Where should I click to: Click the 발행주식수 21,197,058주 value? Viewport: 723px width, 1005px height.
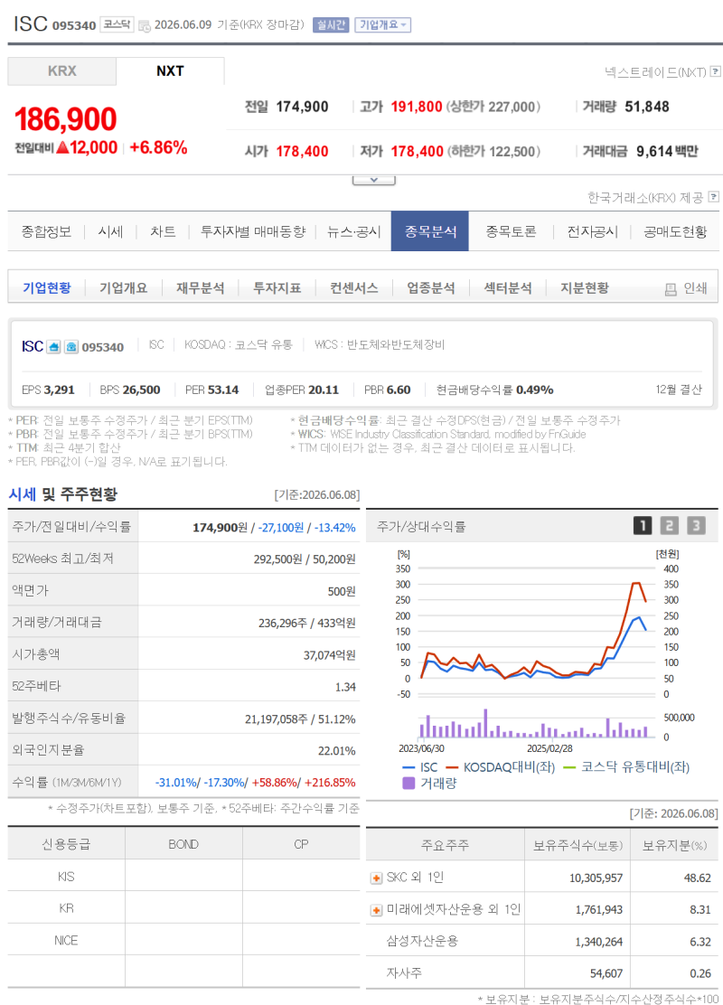tap(277, 719)
